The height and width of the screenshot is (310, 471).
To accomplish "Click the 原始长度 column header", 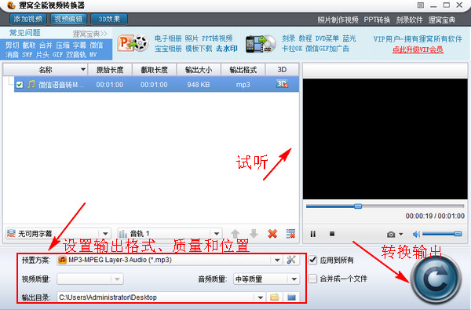I will pos(110,70).
